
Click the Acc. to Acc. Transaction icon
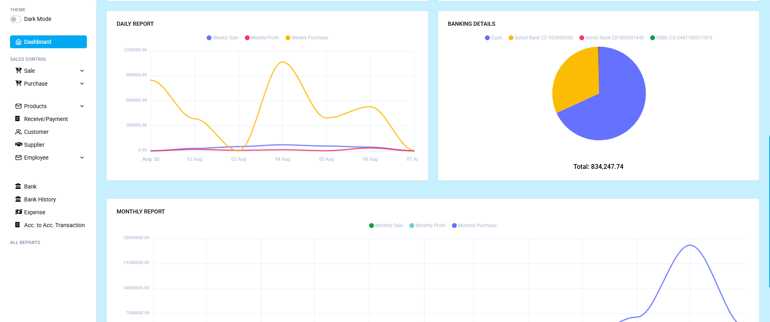click(18, 225)
